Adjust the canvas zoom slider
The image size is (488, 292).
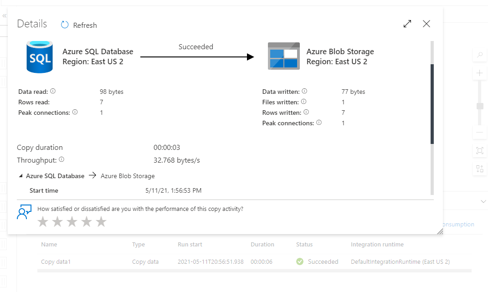(479, 106)
